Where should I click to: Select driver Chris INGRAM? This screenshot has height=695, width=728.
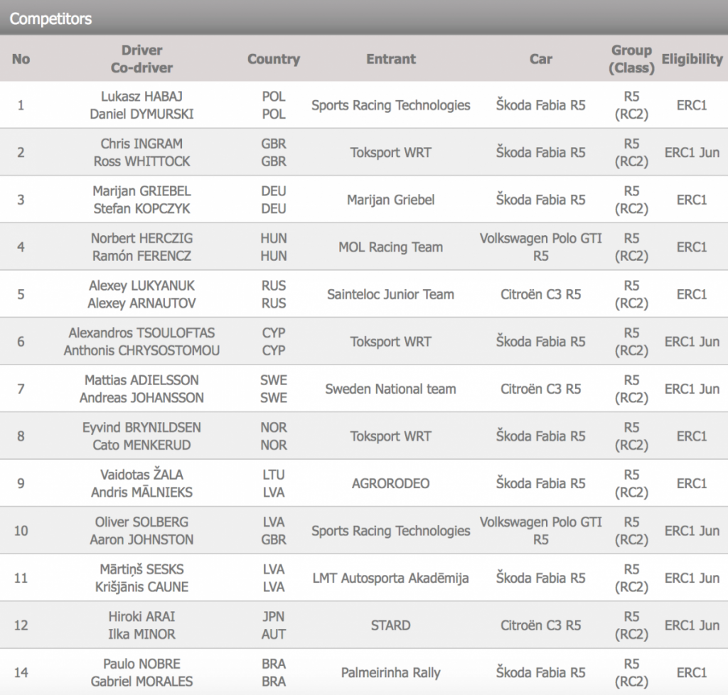pos(141,144)
